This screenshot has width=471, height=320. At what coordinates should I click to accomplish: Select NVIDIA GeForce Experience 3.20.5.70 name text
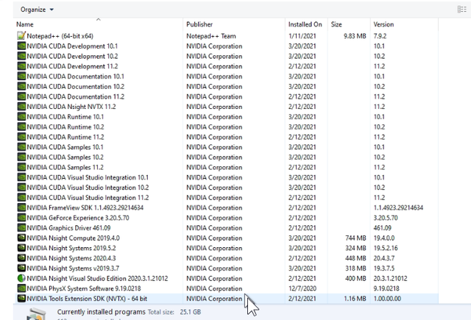78,218
